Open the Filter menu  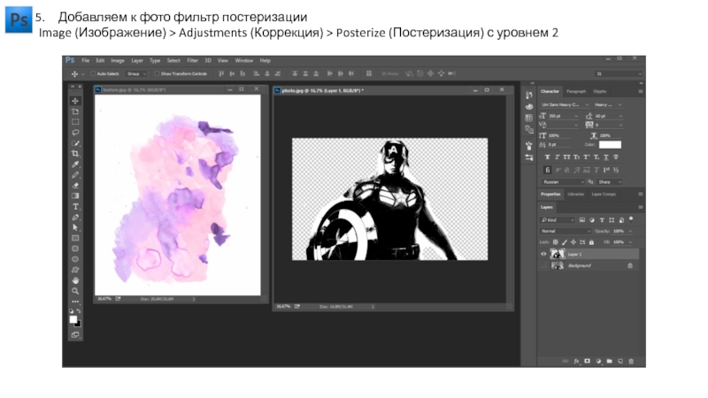[192, 60]
